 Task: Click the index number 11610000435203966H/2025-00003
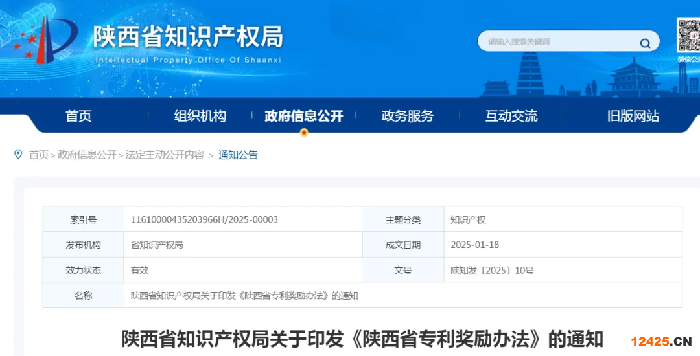click(x=204, y=219)
